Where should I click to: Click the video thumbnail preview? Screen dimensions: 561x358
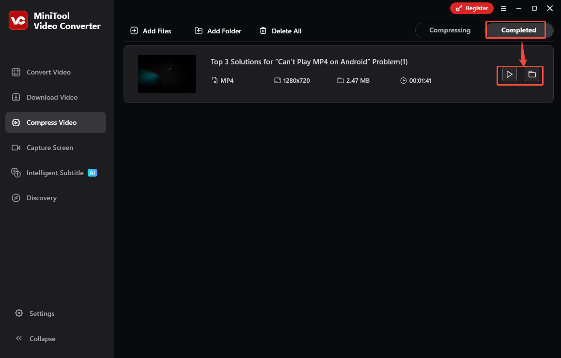click(x=167, y=74)
